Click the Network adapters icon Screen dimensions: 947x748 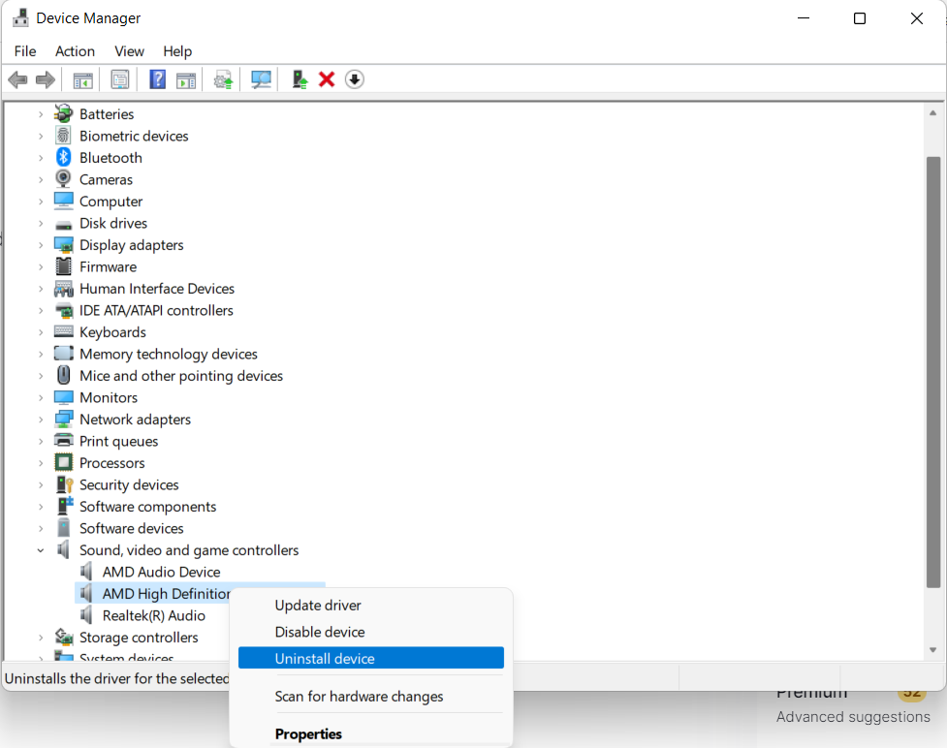pyautogui.click(x=63, y=419)
